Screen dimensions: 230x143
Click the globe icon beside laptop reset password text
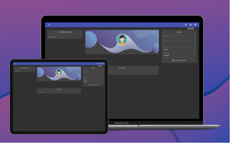[x=173, y=60]
